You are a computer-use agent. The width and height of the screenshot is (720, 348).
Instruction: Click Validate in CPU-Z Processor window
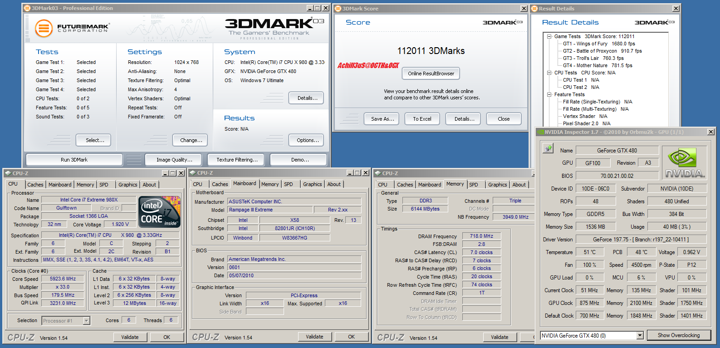click(x=130, y=337)
